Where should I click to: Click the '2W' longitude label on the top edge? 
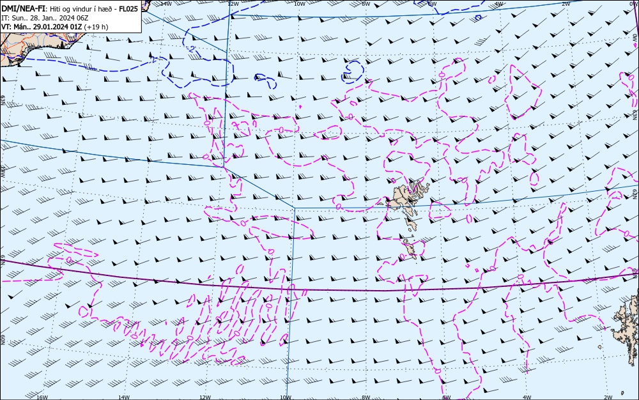(x=566, y=3)
